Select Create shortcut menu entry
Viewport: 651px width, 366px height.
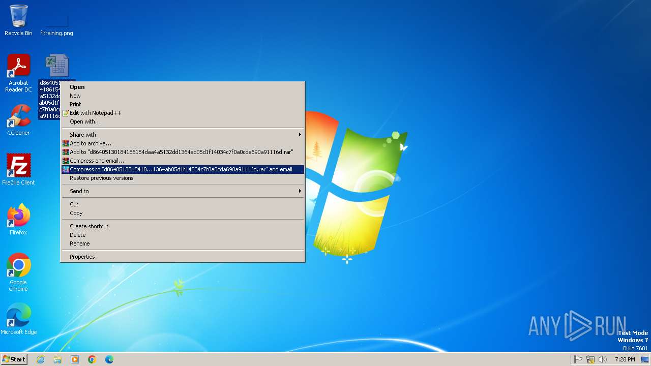(x=183, y=226)
